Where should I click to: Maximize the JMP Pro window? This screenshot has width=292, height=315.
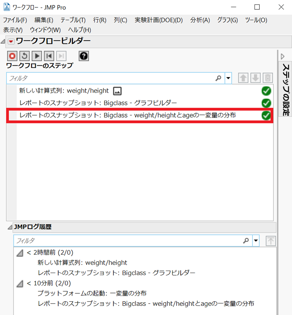[257, 7]
